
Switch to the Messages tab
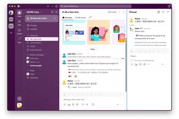67,18
